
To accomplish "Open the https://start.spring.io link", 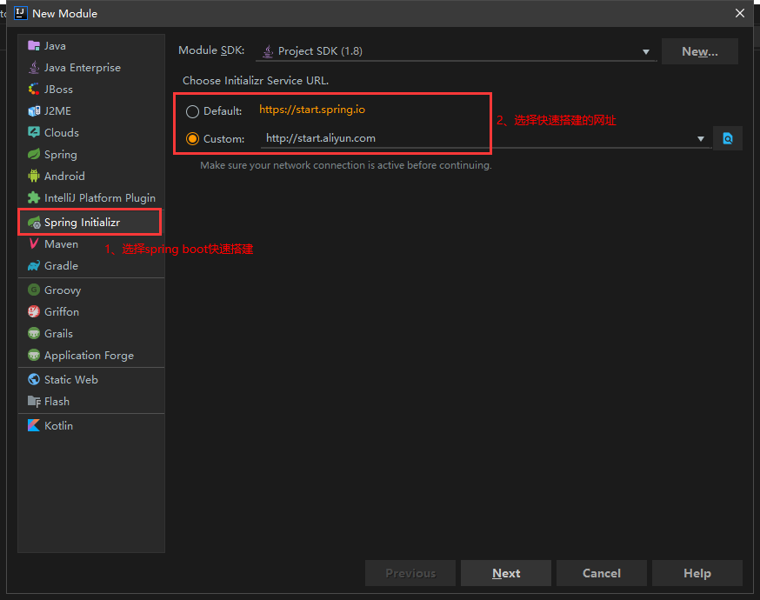I will 312,110.
